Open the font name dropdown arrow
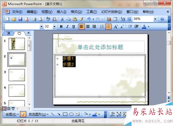Image resolution: width=173 pixels, height=126 pixels. pos(42,27)
